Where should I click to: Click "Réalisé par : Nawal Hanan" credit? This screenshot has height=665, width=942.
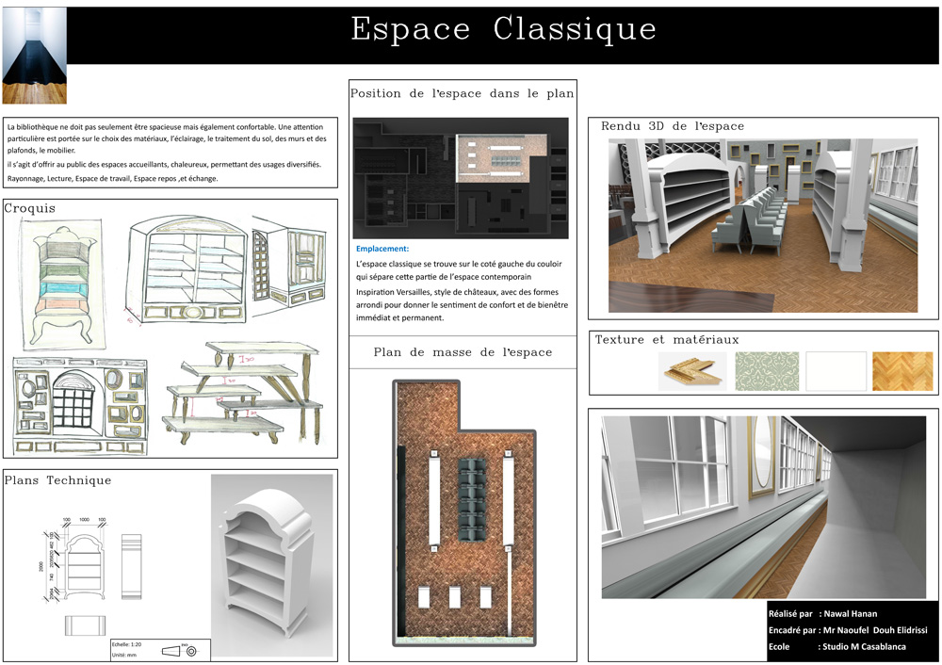coord(822,614)
